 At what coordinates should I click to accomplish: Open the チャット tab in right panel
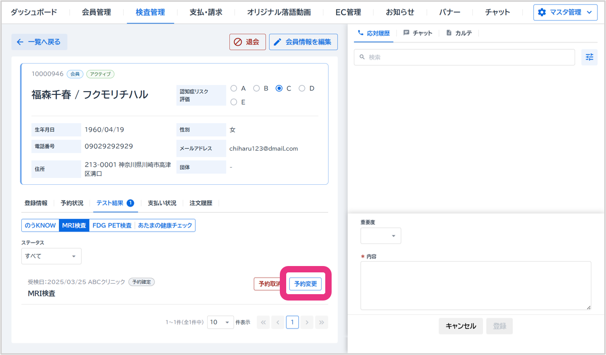pos(418,33)
